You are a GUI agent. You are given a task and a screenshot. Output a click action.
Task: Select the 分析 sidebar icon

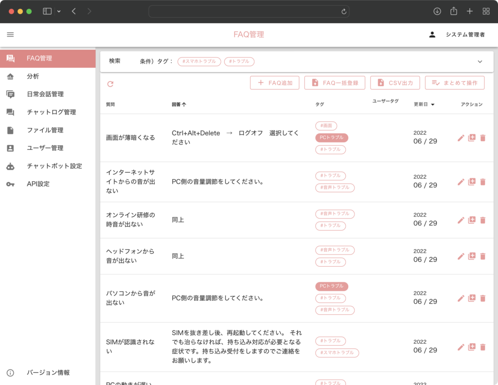pyautogui.click(x=11, y=76)
